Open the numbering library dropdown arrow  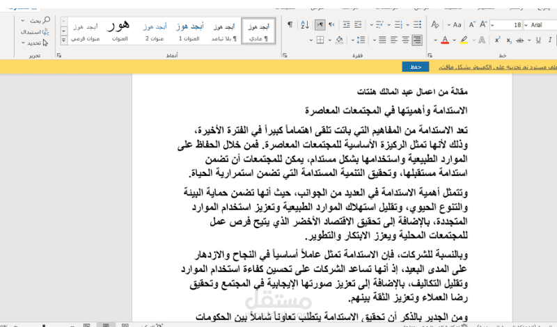[x=389, y=25]
